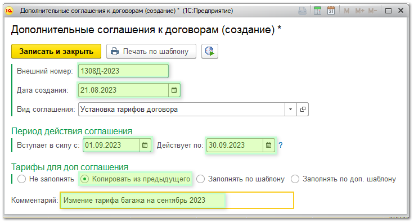Click the Внешний номер label
414x223 pixels.
[44, 71]
